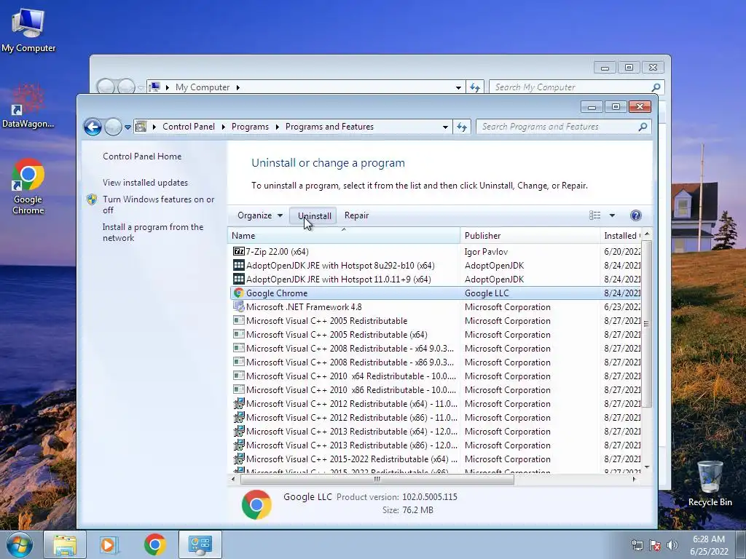
Task: Open the DataWagon desktop shortcut
Action: click(28, 106)
